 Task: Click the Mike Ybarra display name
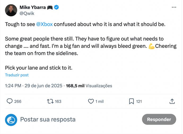coord(33,7)
